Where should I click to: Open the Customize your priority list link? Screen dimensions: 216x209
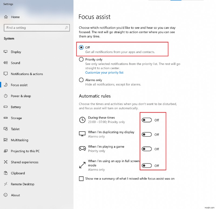pos(104,73)
